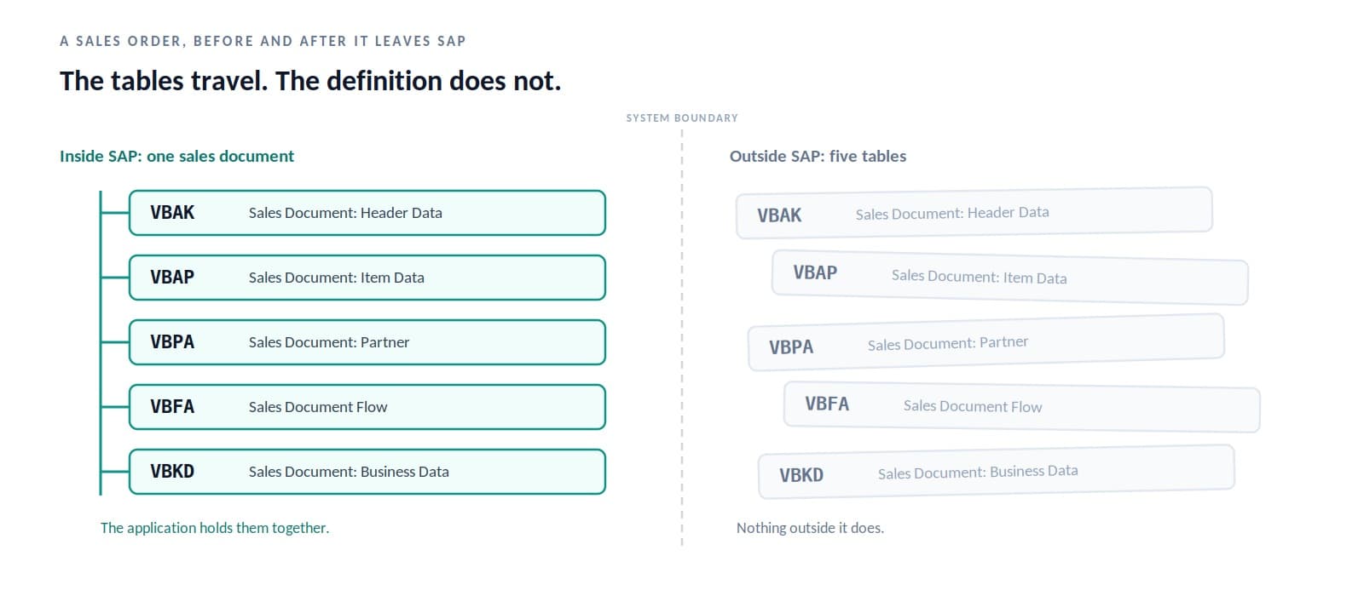
Task: Click the 'SYSTEM BOUNDARY' label
Action: (x=682, y=118)
